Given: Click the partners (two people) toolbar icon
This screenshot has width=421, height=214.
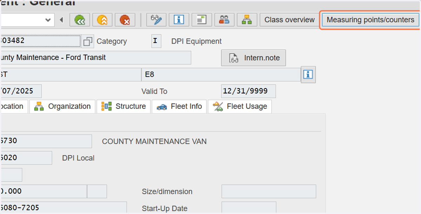Looking at the screenshot, I should pos(224,20).
